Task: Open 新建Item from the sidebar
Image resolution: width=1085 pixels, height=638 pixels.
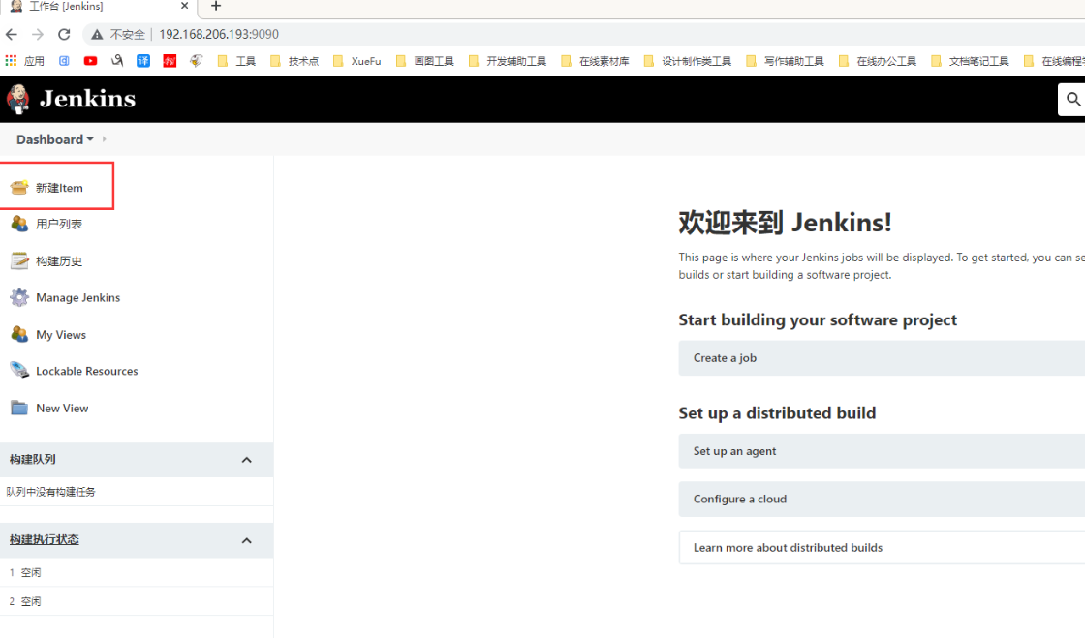Action: pyautogui.click(x=59, y=187)
